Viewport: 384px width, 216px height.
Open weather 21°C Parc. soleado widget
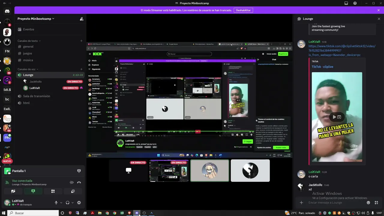click(x=300, y=213)
